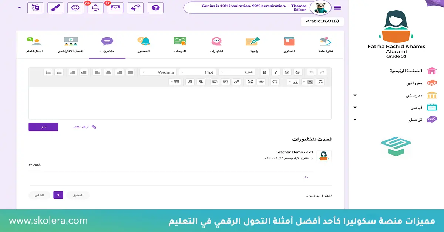Expand the small arrow beside the translation icon

(x=20, y=7)
